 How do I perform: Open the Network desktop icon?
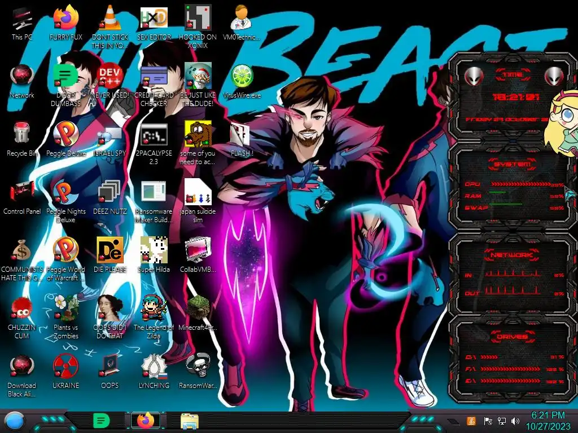pyautogui.click(x=22, y=82)
